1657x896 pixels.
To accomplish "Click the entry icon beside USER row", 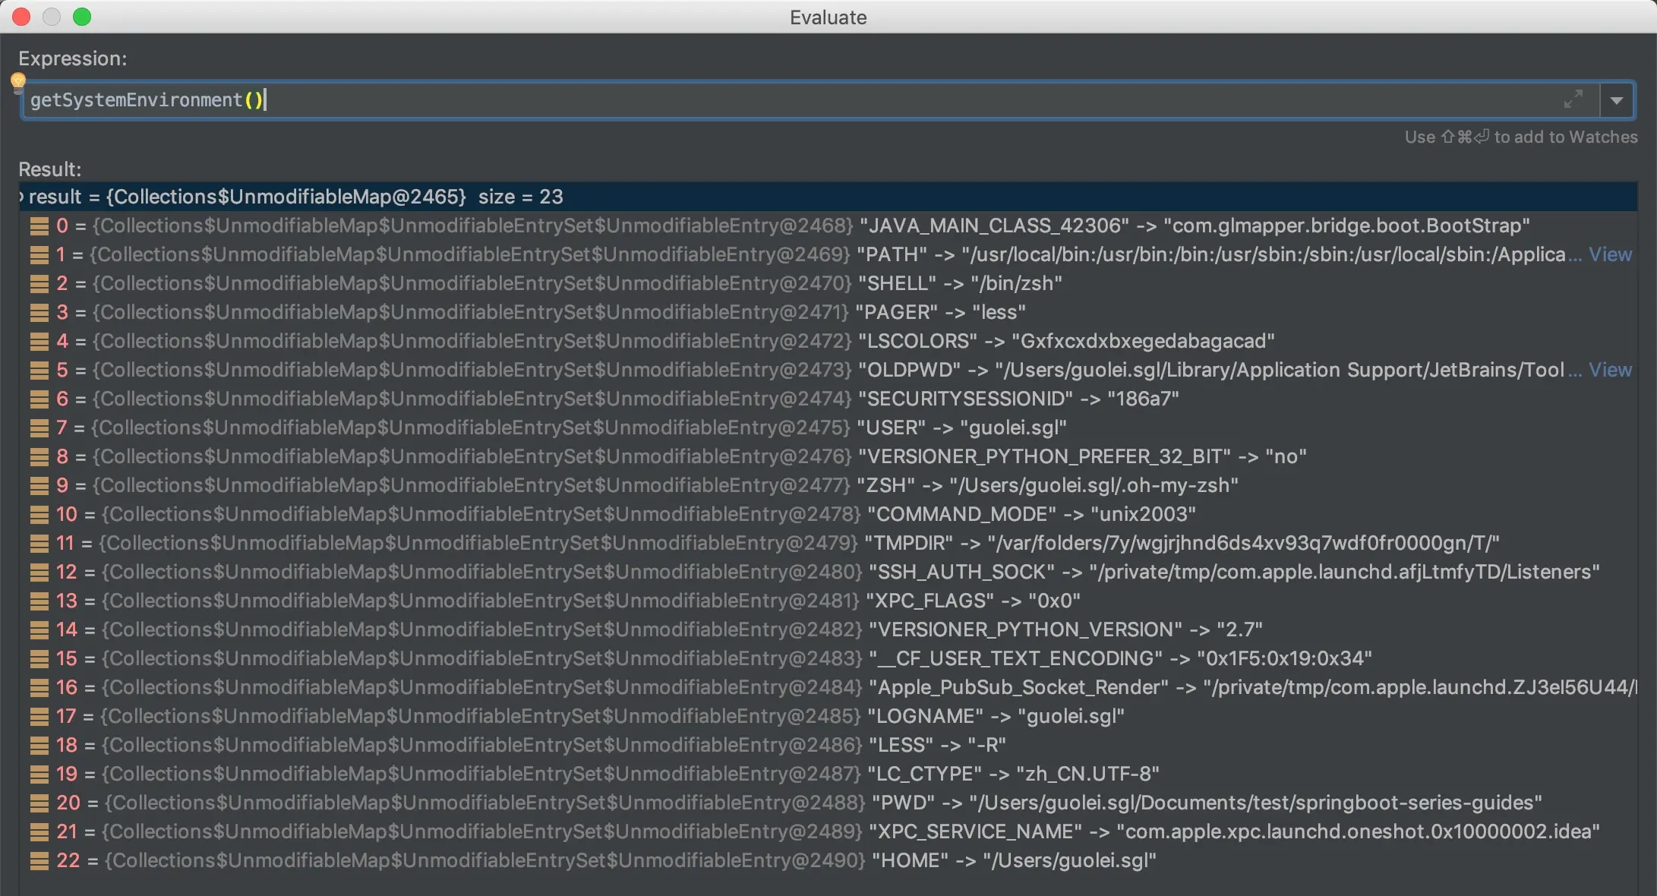I will [x=39, y=427].
